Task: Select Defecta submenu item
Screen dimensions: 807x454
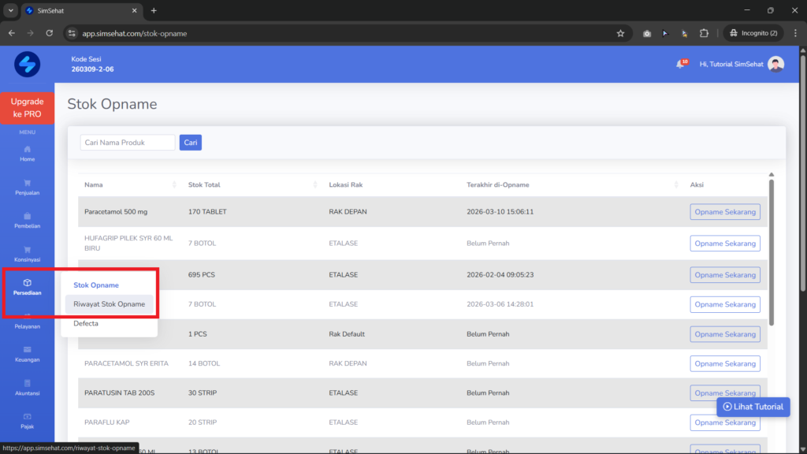Action: pos(86,323)
